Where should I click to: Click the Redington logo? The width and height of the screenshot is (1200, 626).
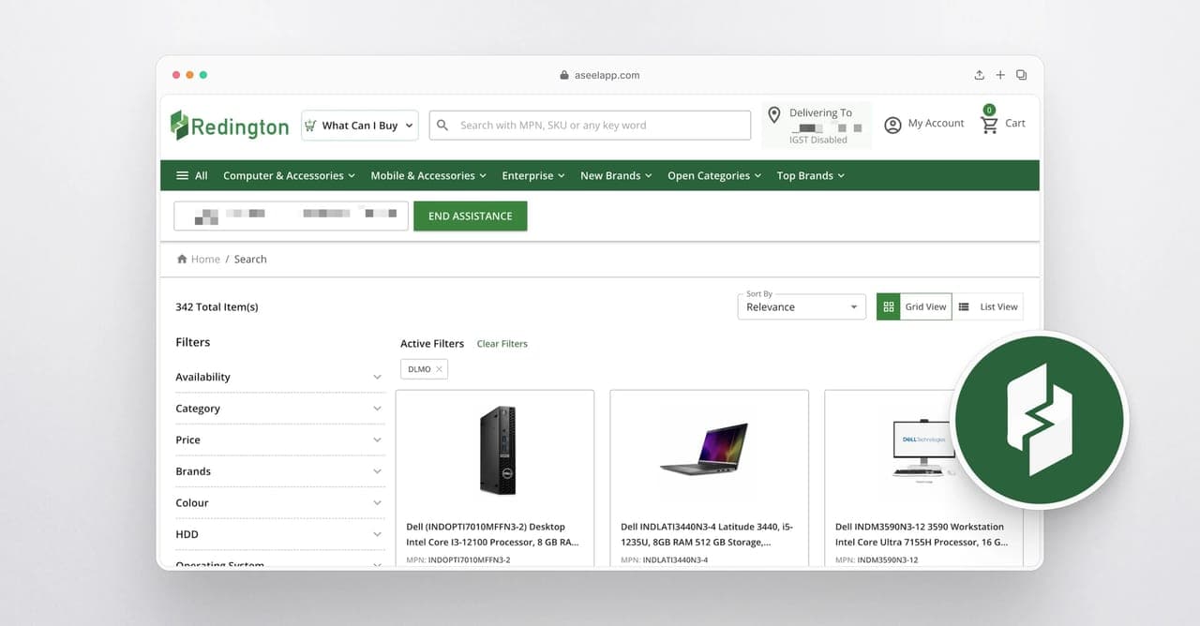point(230,126)
